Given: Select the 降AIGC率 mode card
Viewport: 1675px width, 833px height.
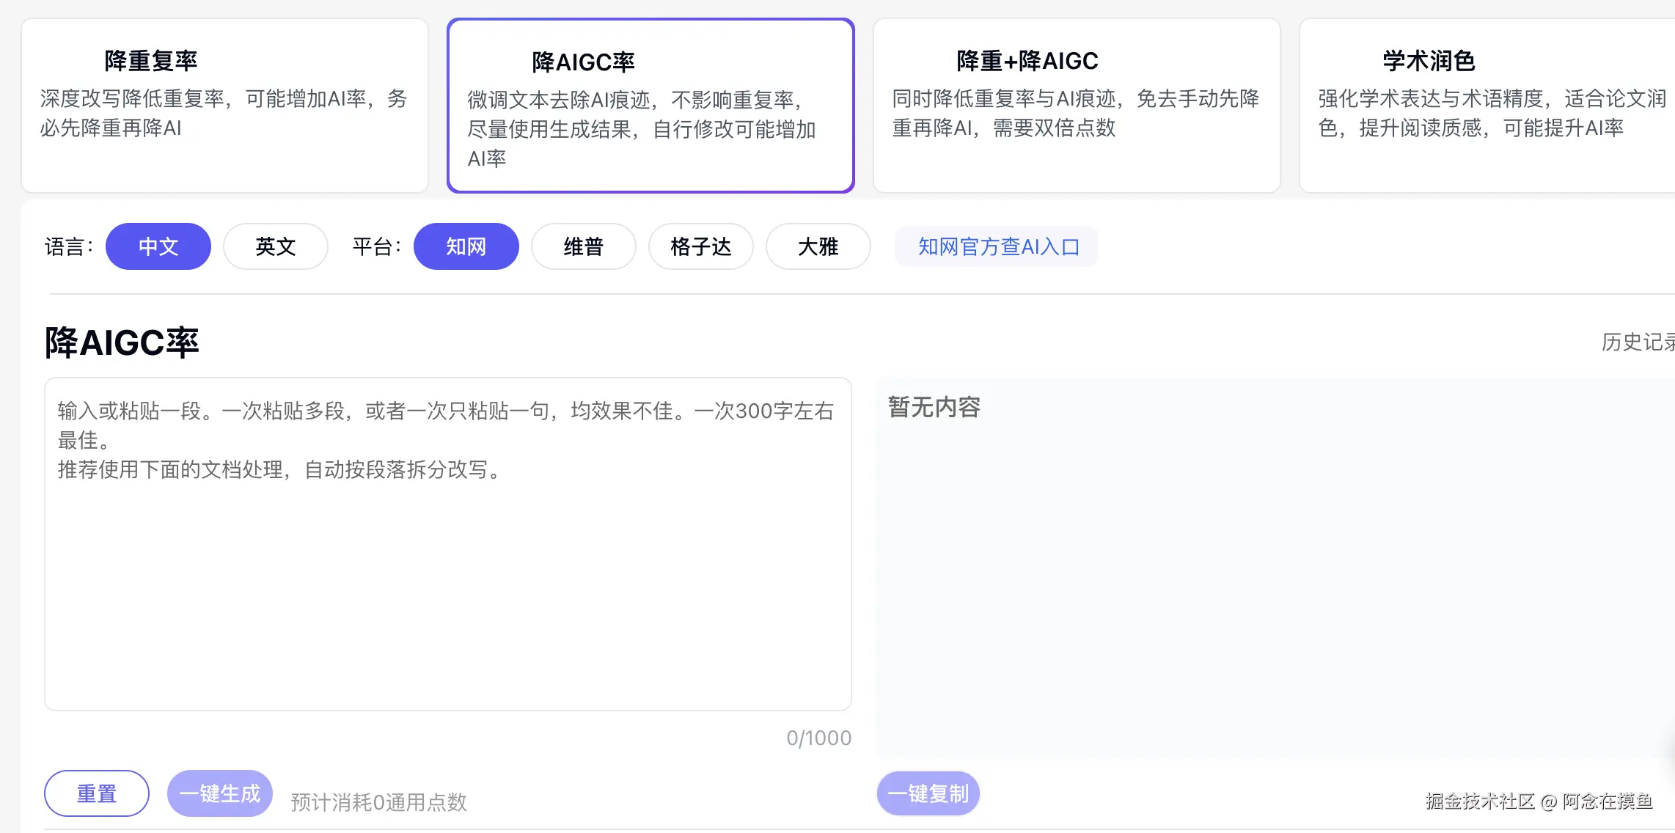Looking at the screenshot, I should pos(650,105).
